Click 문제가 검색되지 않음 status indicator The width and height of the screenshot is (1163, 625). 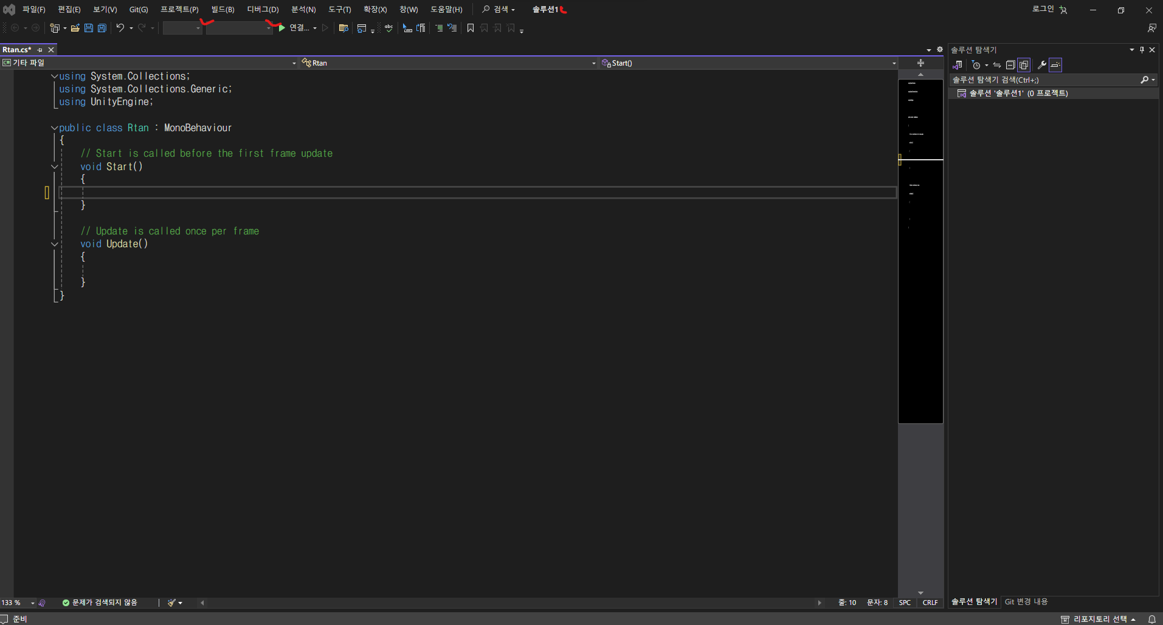click(100, 603)
